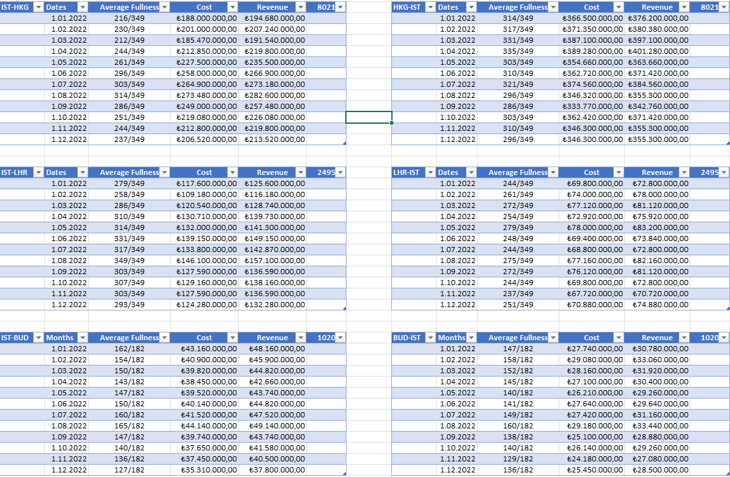
Task: Open Average Fullness dropdown in BUD-IST table
Action: coord(554,337)
